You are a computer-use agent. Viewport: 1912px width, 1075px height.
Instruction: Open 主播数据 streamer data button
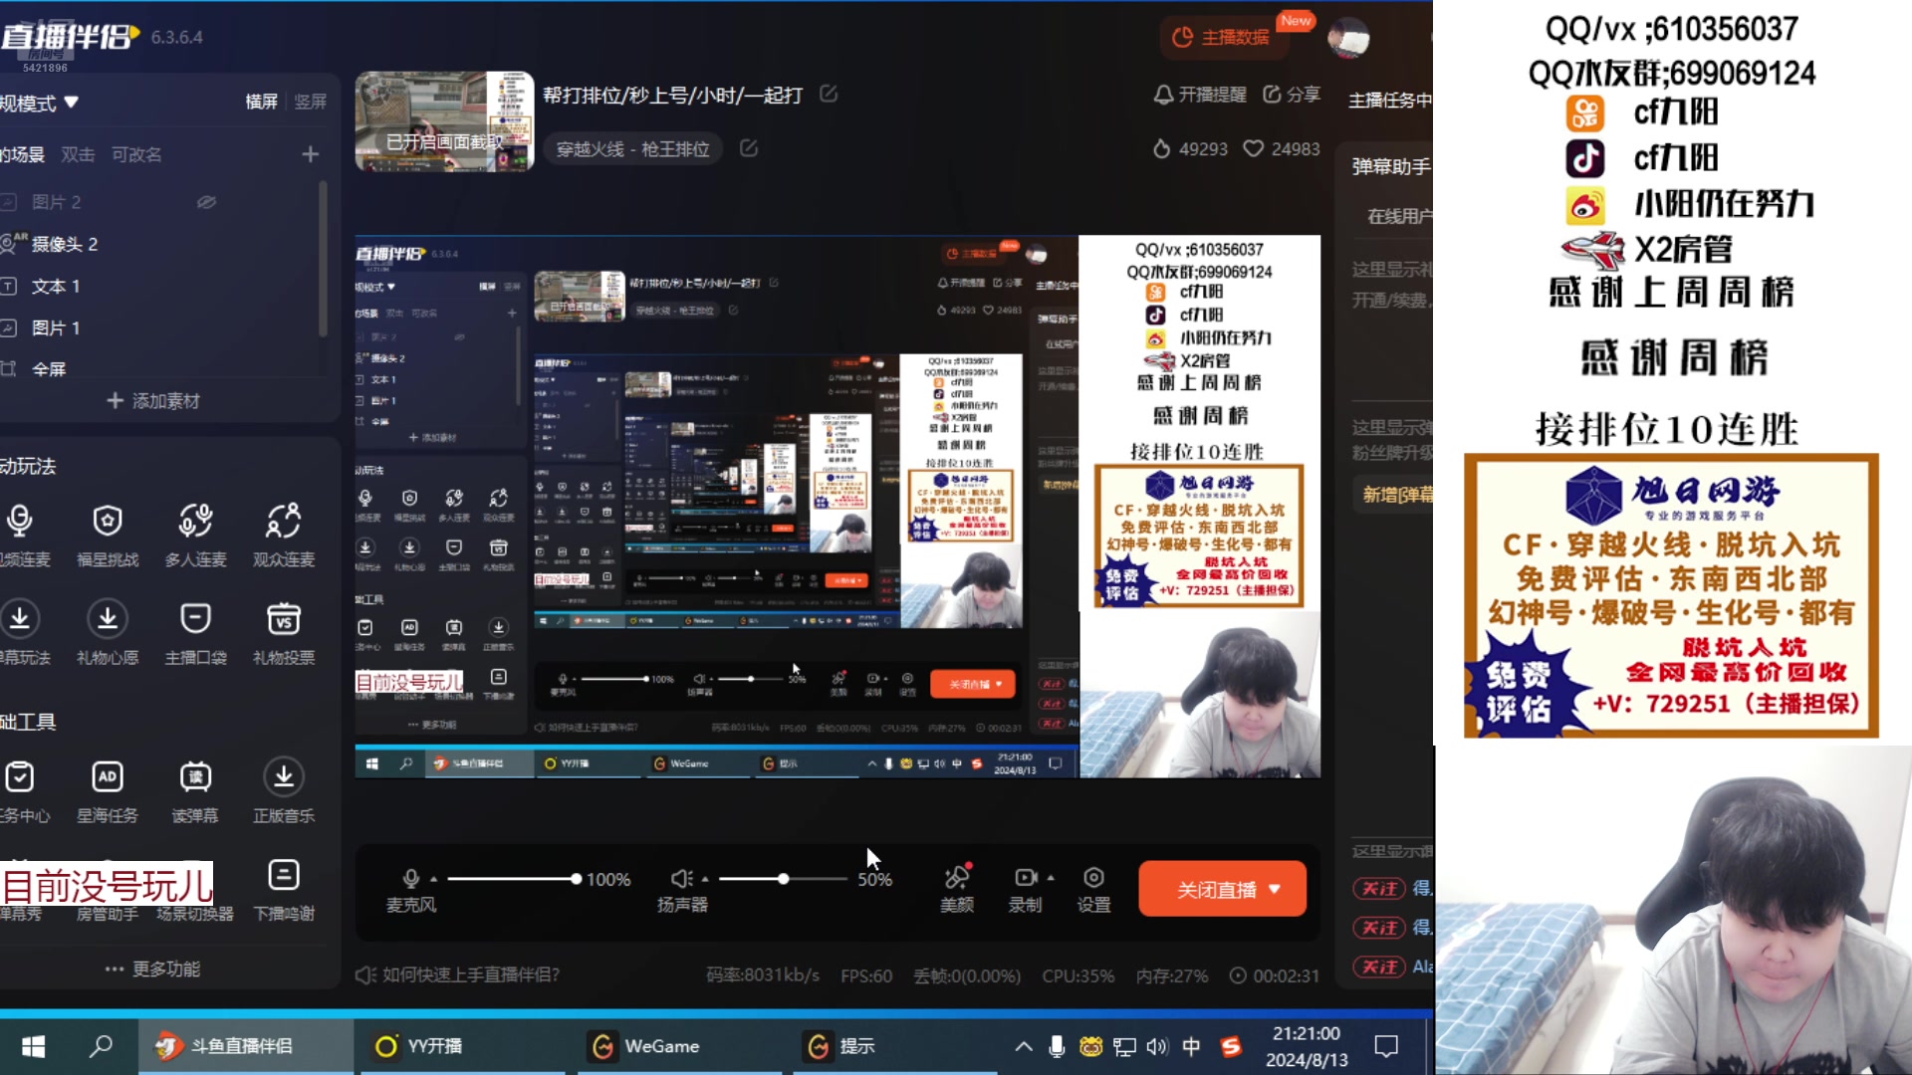(x=1226, y=37)
